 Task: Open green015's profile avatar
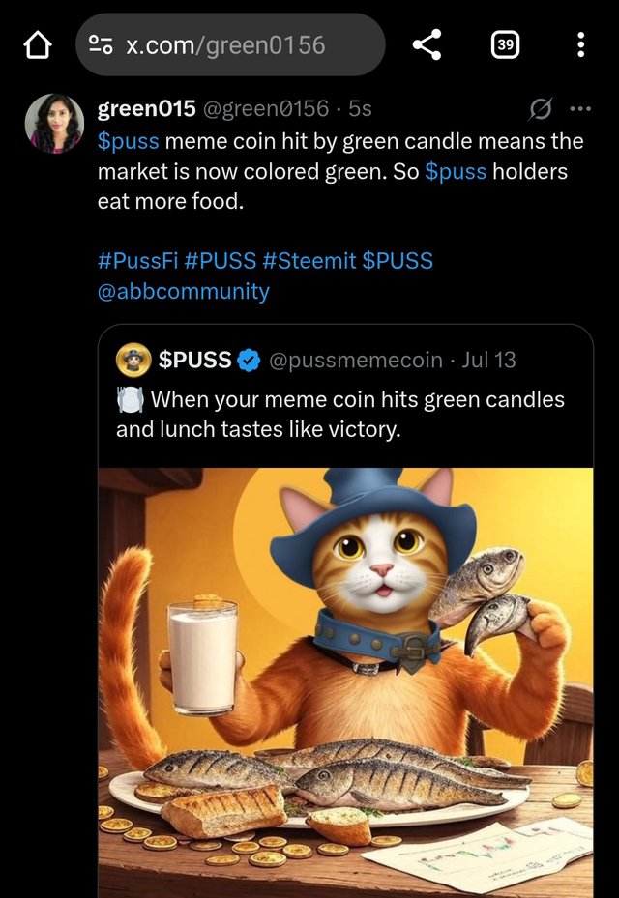tap(54, 124)
